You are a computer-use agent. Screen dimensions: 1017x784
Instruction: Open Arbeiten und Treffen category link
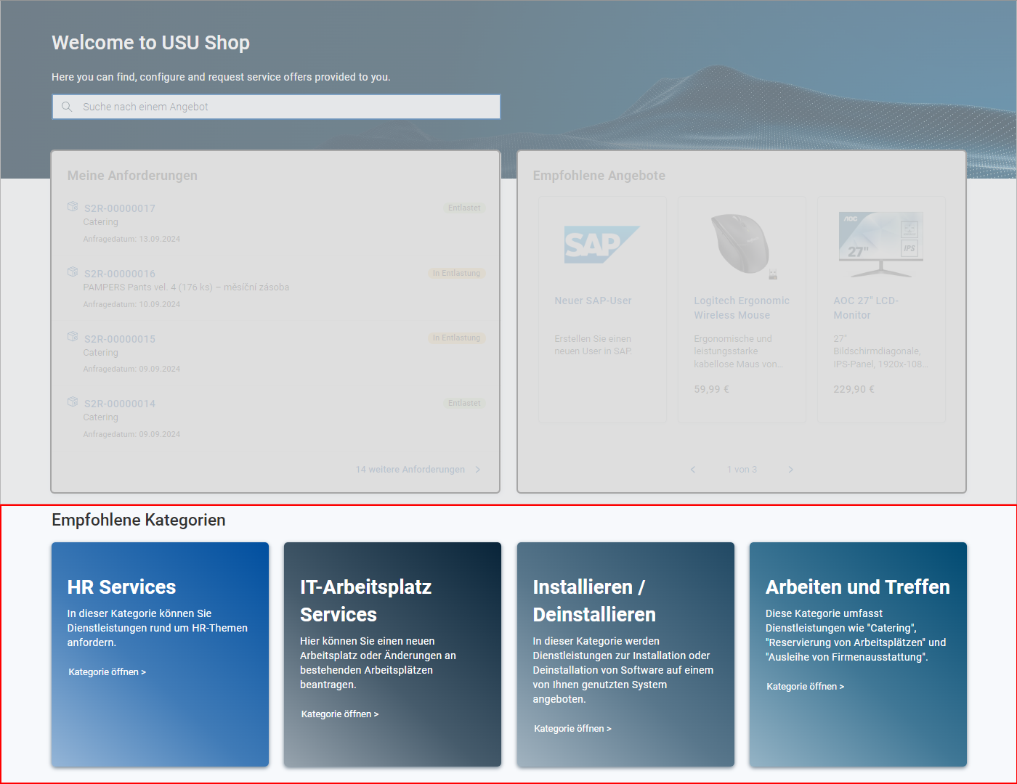[x=805, y=687]
